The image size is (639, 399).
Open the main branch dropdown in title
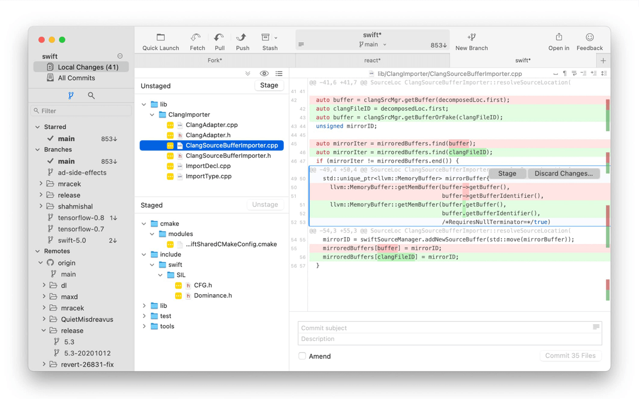coord(384,45)
